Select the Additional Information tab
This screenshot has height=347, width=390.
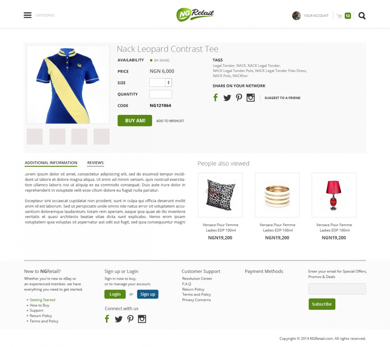[51, 163]
